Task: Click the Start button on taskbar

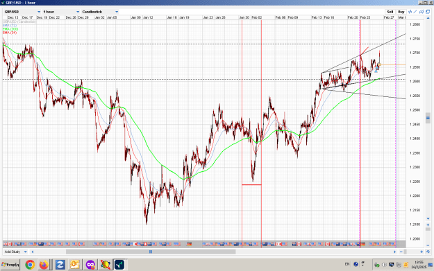Action: click(x=10, y=265)
